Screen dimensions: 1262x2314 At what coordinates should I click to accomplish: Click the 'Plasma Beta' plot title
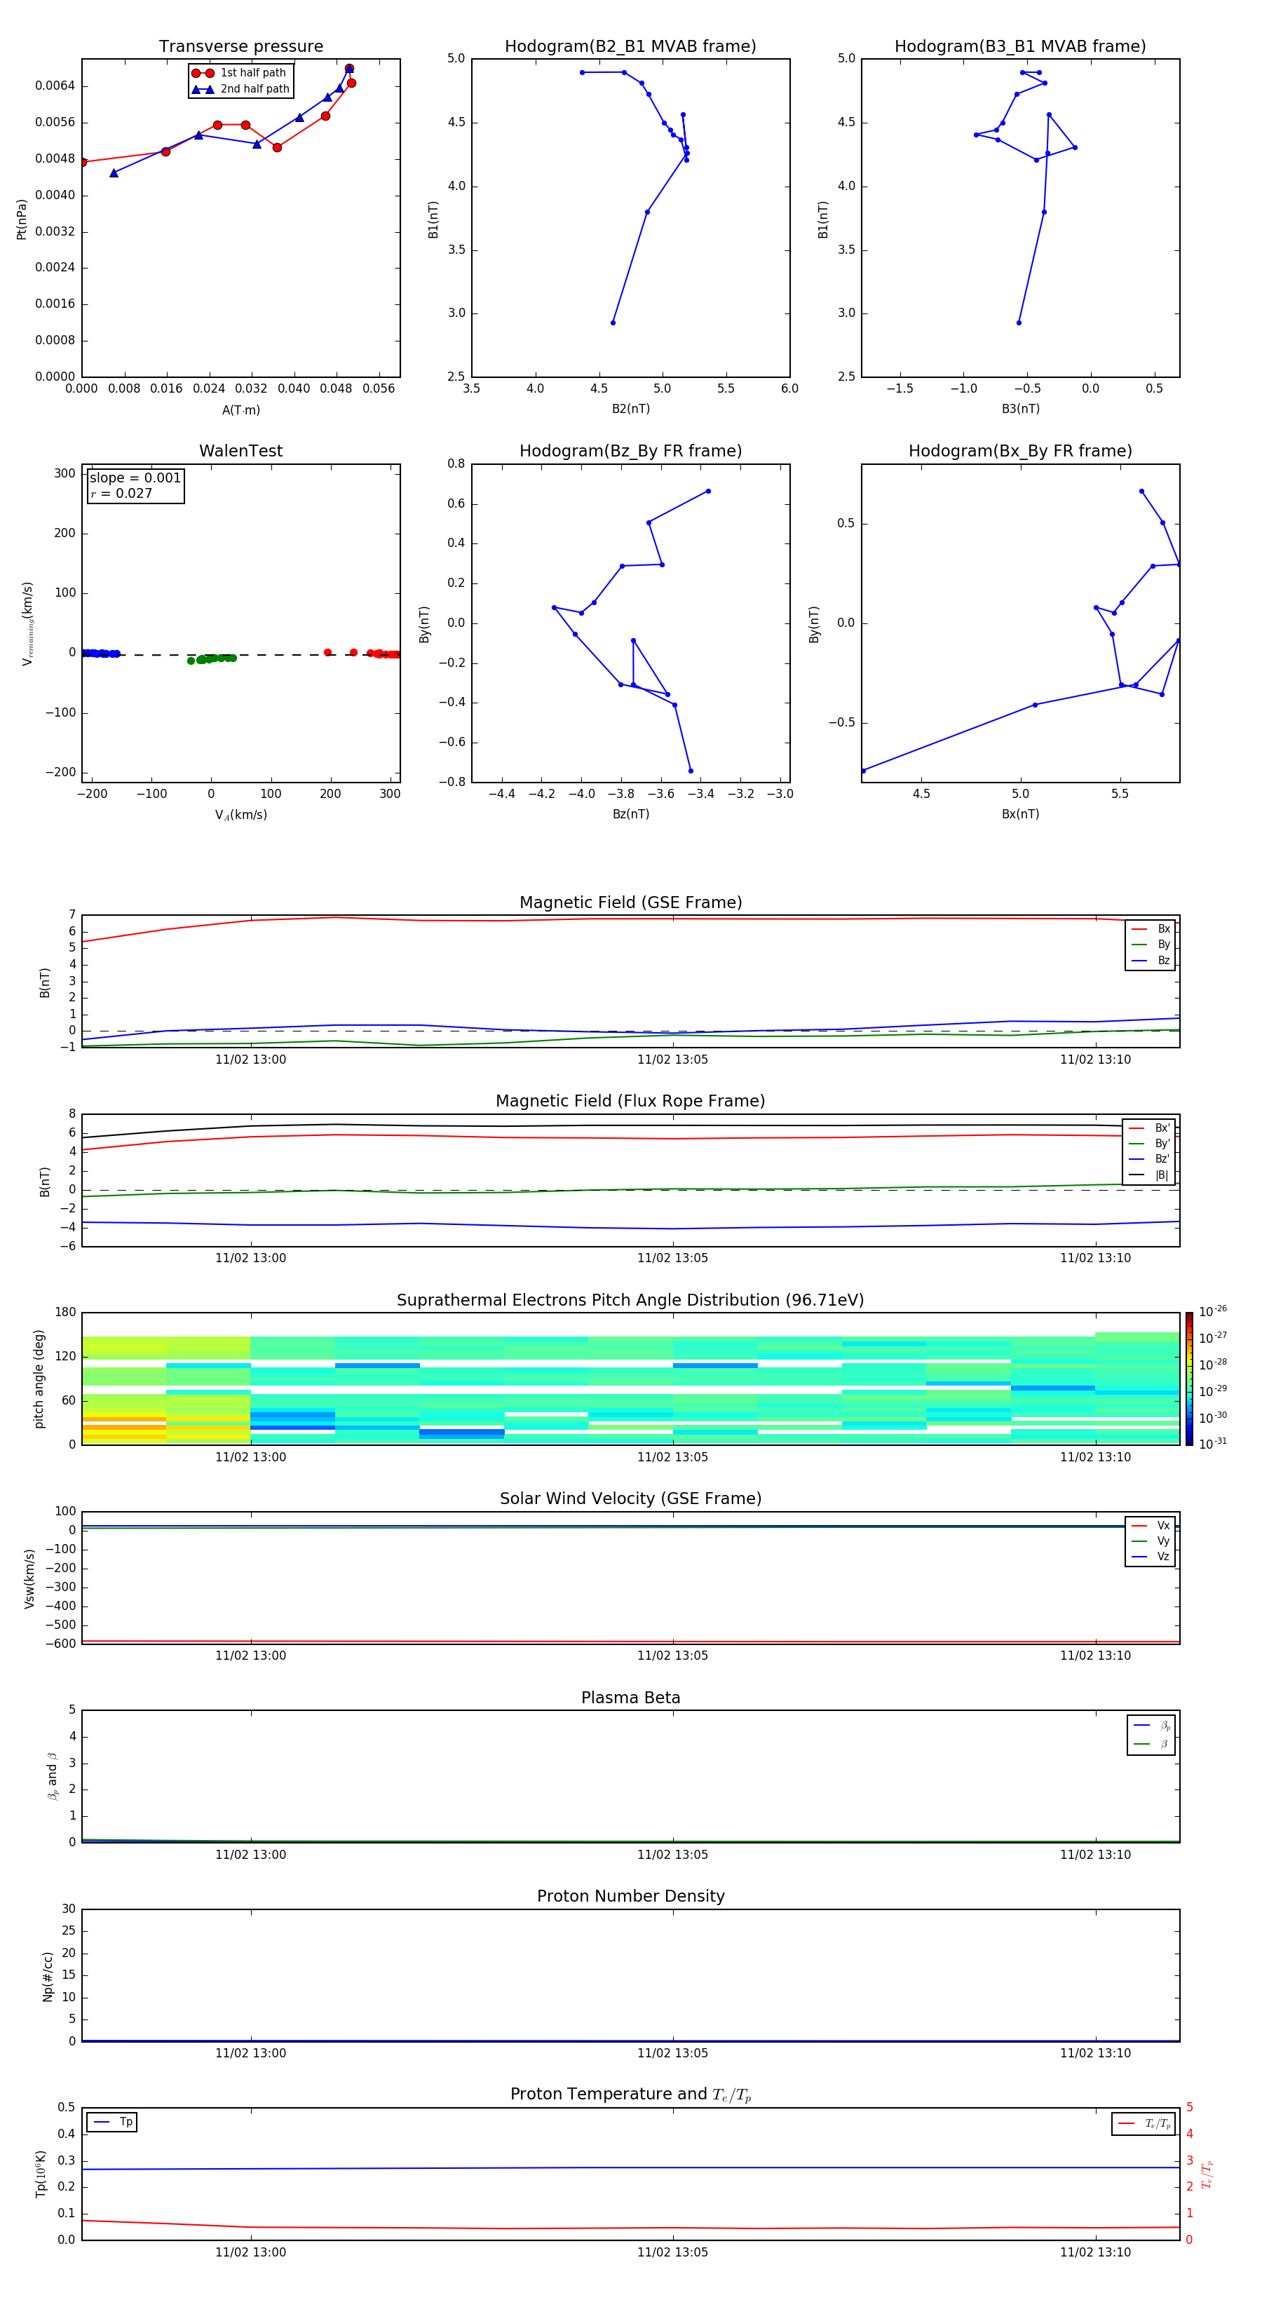pos(630,1698)
